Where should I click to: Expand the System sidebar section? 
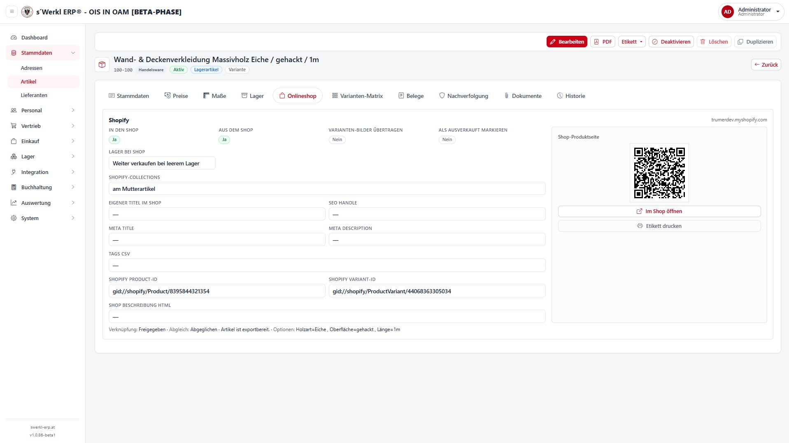(x=43, y=218)
